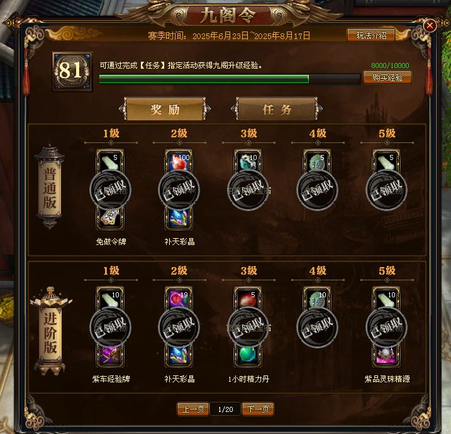Open the 任务 tab

click(277, 109)
